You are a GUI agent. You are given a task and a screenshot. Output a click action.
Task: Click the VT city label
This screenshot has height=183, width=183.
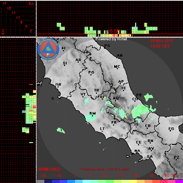pyautogui.click(x=83, y=94)
